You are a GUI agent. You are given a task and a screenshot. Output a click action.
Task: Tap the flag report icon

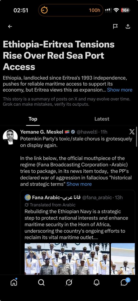point(115,26)
